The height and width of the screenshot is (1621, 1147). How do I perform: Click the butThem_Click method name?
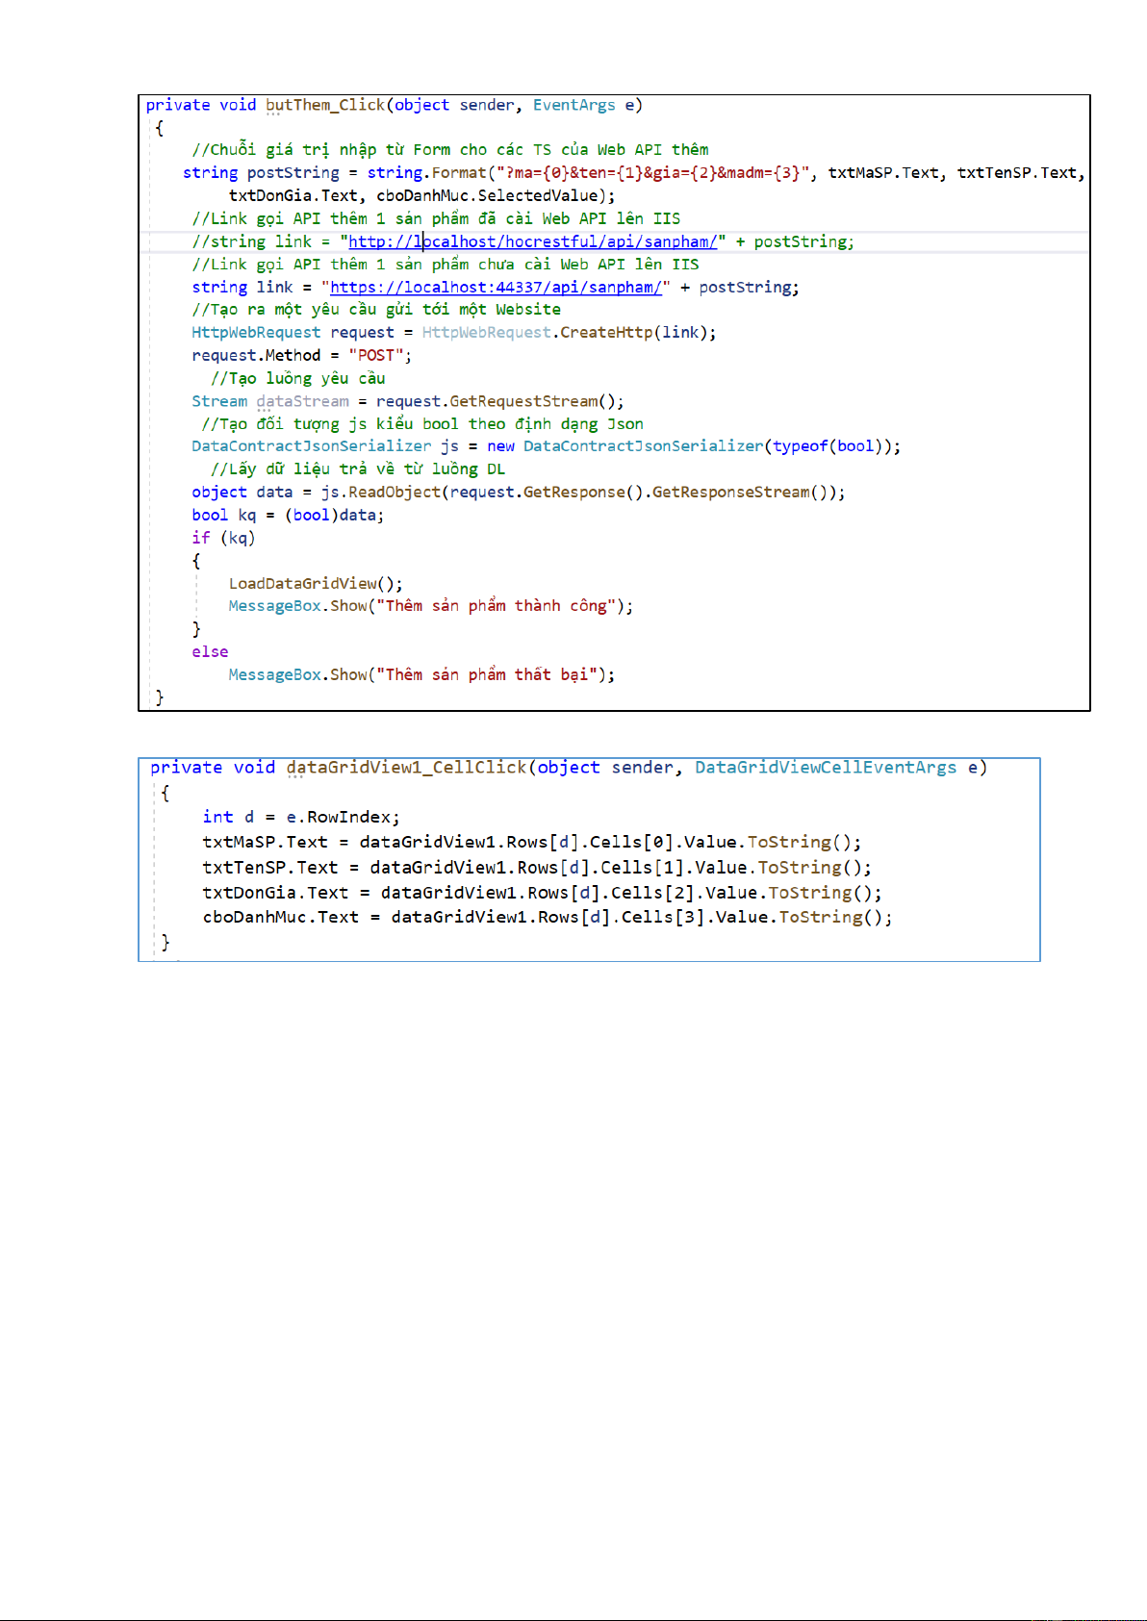point(325,105)
